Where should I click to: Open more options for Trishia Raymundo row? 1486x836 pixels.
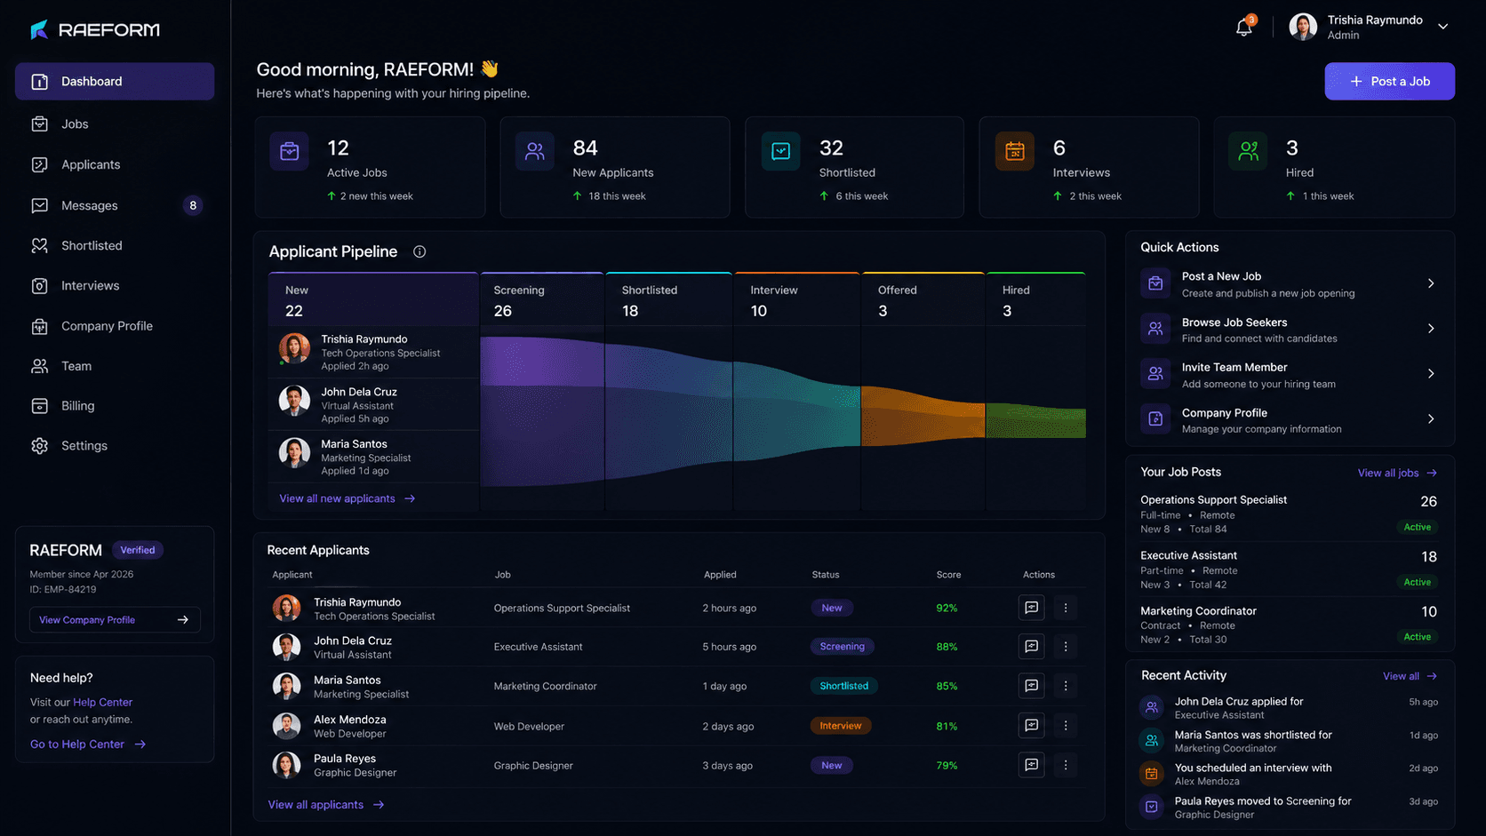tap(1066, 608)
